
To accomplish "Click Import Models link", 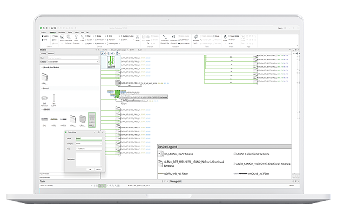I will (44, 174).
